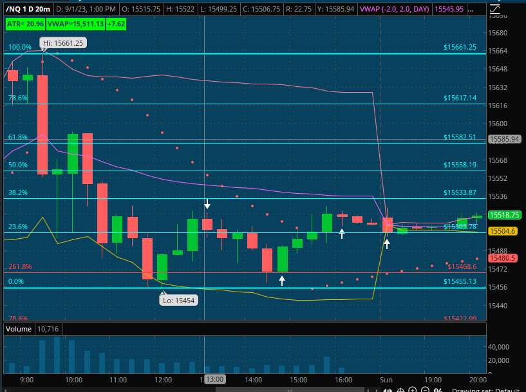The image size is (526, 392).
Task: Click the ATR= 20.96 label
Action: [x=26, y=24]
